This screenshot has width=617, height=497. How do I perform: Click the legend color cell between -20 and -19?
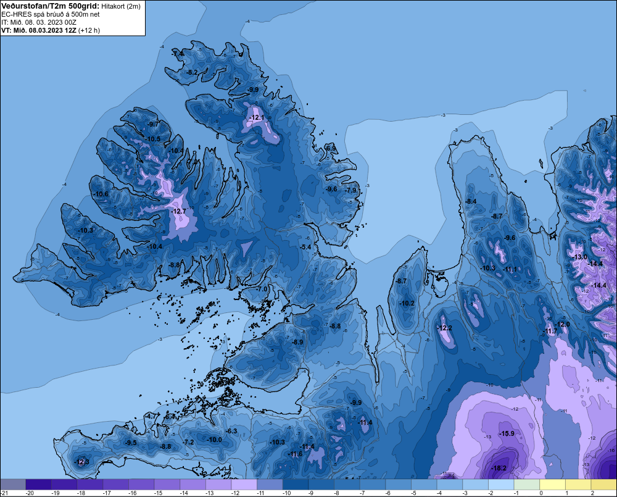pos(38,484)
